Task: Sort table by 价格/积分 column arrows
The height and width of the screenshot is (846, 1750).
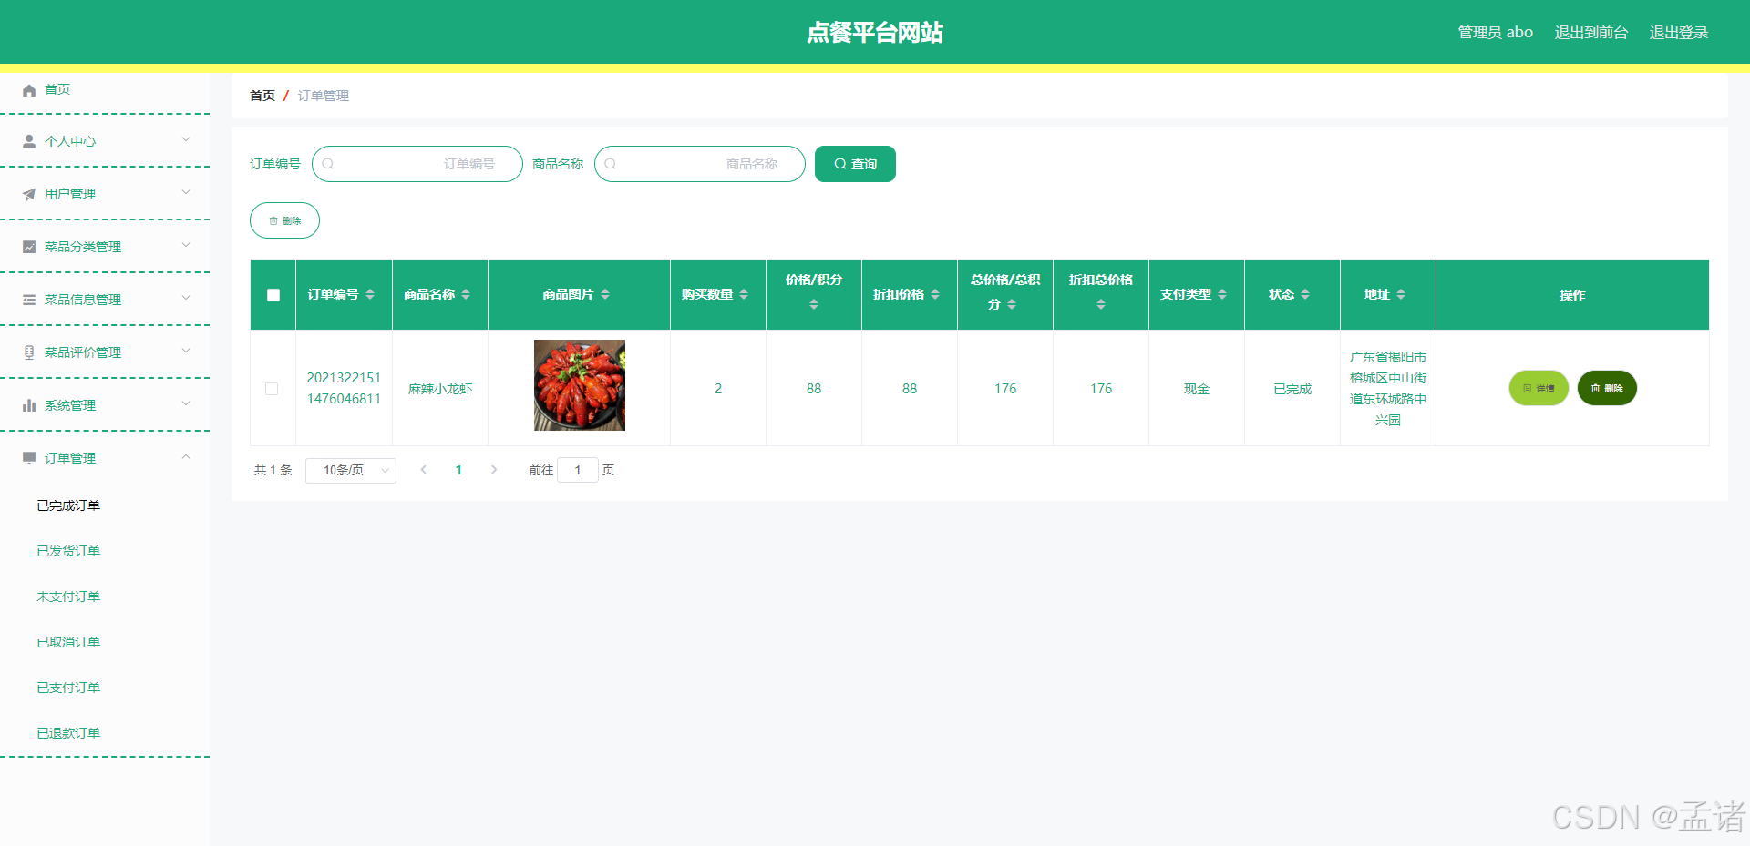Action: click(x=814, y=304)
